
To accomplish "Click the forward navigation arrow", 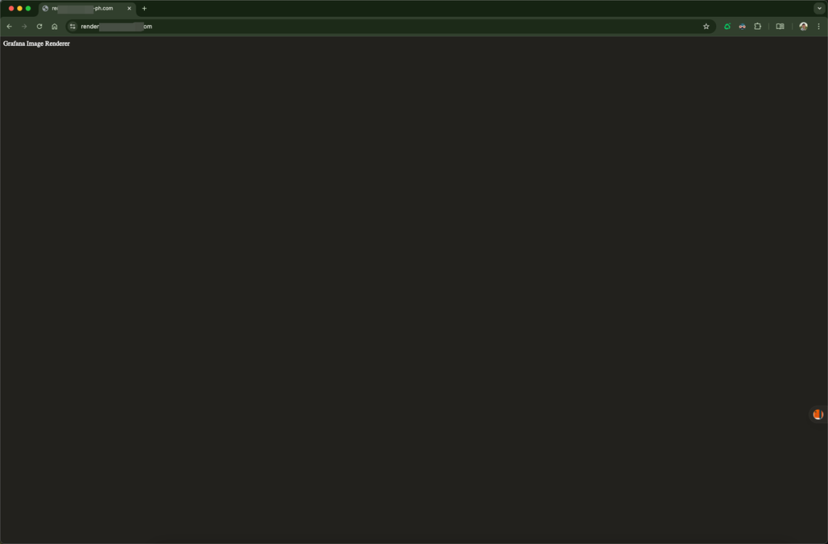I will [x=24, y=26].
